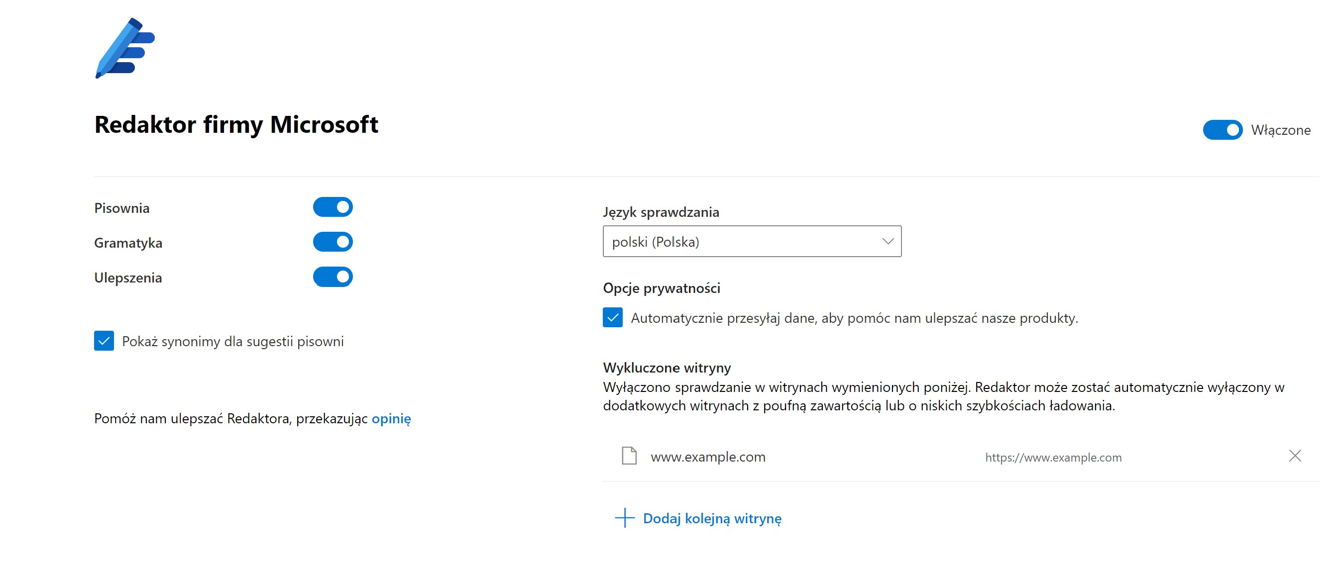
Task: Click the Gramatyka label
Action: pyautogui.click(x=128, y=243)
